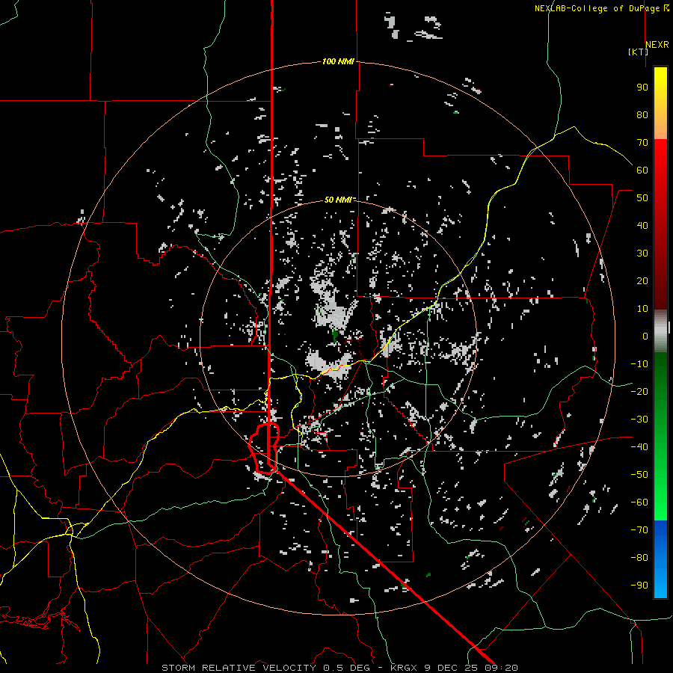Click the -90 value on velocity scale
Image resolution: width=673 pixels, height=673 pixels.
tap(639, 585)
